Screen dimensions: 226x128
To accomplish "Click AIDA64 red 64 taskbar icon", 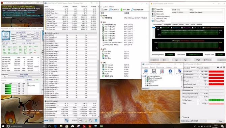I will click(x=84, y=126).
